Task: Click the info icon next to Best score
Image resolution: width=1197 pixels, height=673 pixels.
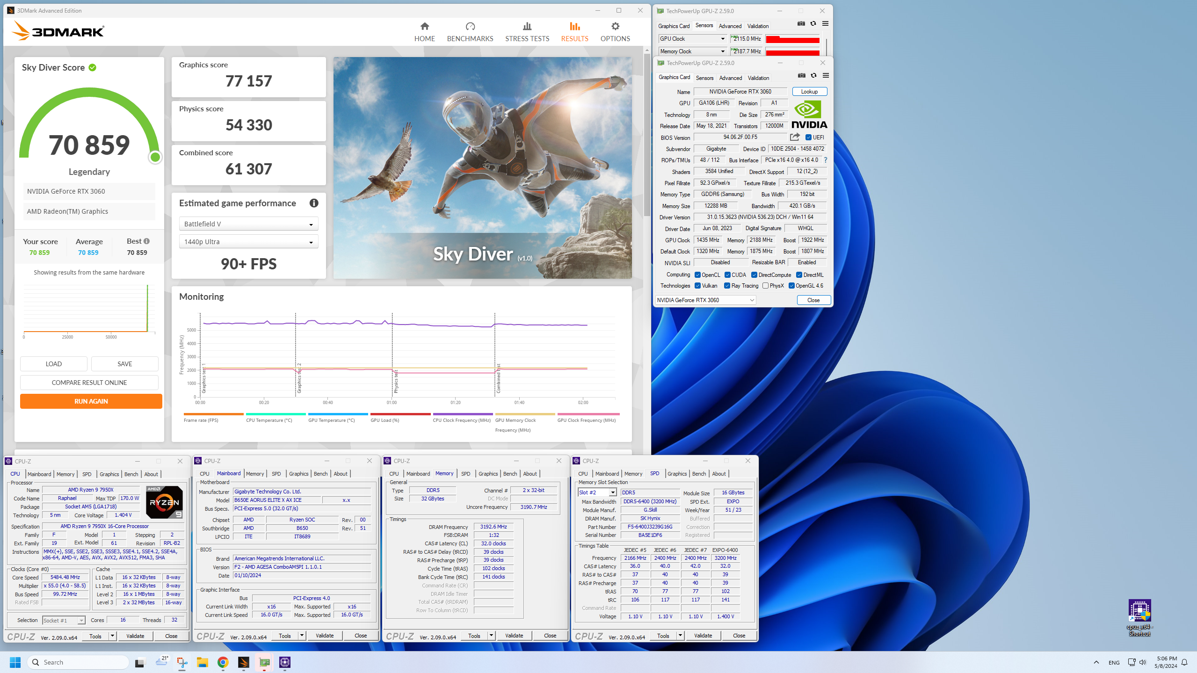Action: click(x=147, y=241)
